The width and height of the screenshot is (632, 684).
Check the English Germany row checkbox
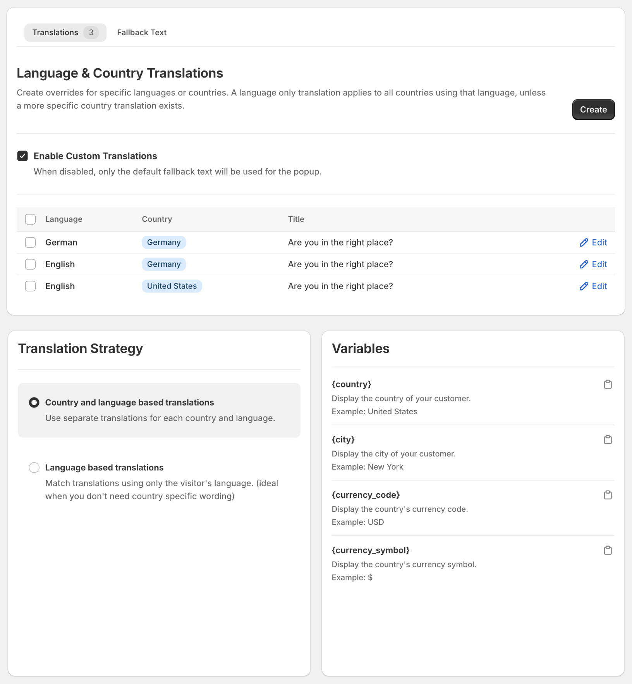pos(30,264)
